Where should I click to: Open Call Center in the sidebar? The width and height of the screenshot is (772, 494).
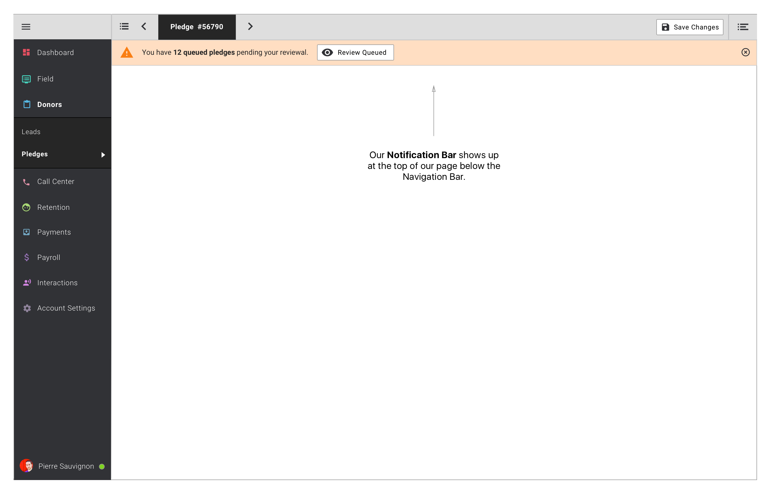click(62, 182)
